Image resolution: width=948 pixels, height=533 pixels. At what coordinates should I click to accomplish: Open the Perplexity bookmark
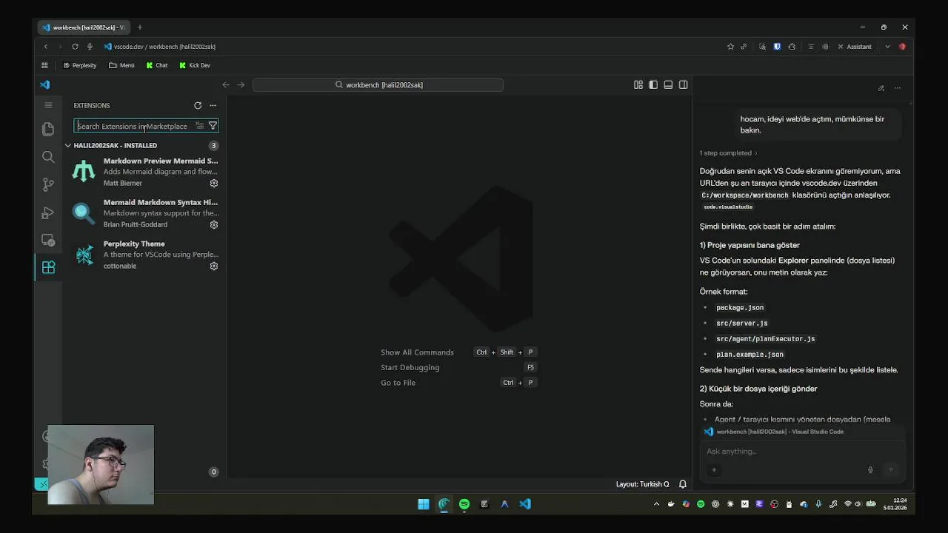pyautogui.click(x=79, y=65)
